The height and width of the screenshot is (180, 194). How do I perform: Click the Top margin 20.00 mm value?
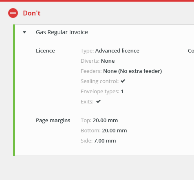105,120
